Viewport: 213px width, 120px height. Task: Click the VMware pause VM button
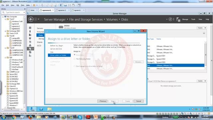[34, 5]
